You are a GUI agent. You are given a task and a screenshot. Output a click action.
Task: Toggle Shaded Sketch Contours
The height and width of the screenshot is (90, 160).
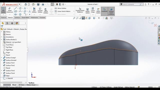tap(111, 11)
